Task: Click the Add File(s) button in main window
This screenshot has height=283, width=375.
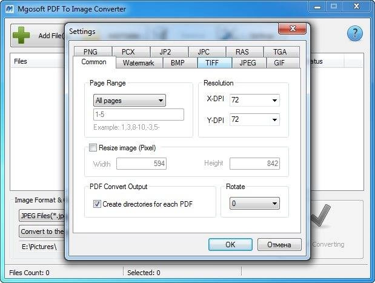Action: (38, 35)
